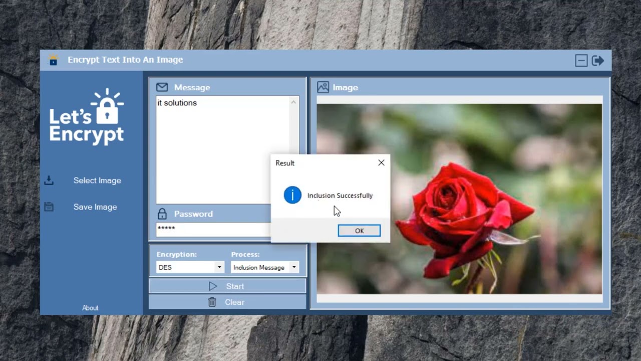Image resolution: width=641 pixels, height=361 pixels.
Task: Click the Let's Encrypt logo
Action: (x=87, y=117)
